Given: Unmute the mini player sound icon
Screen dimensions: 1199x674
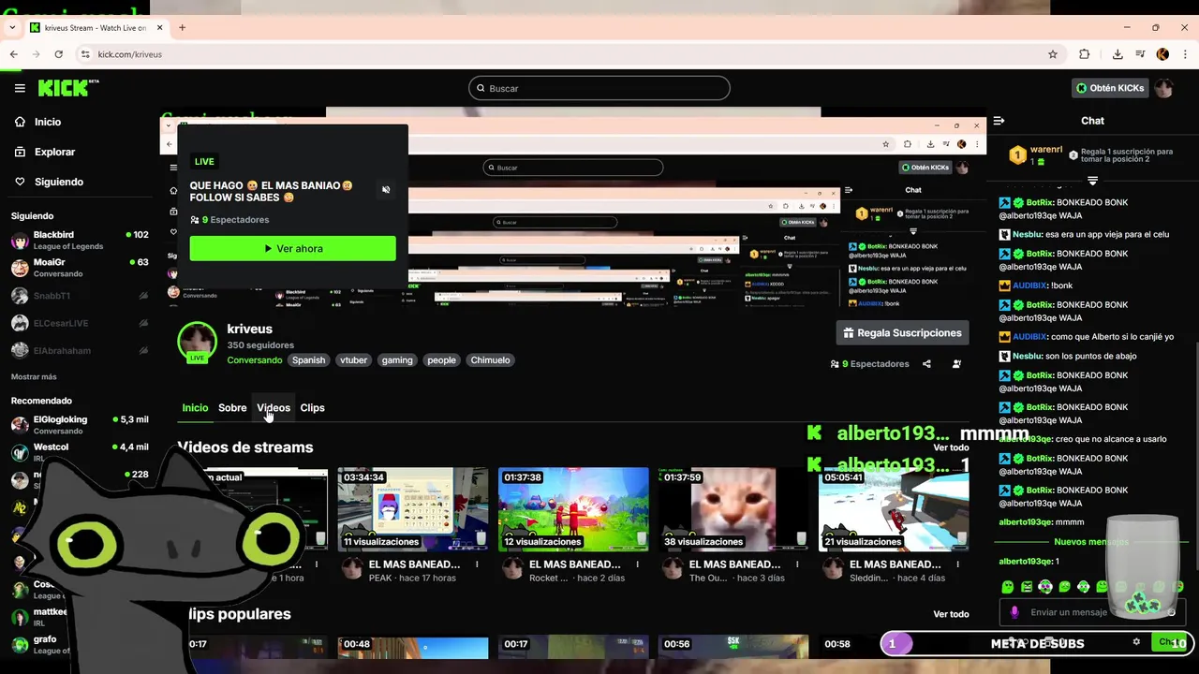Looking at the screenshot, I should (386, 190).
